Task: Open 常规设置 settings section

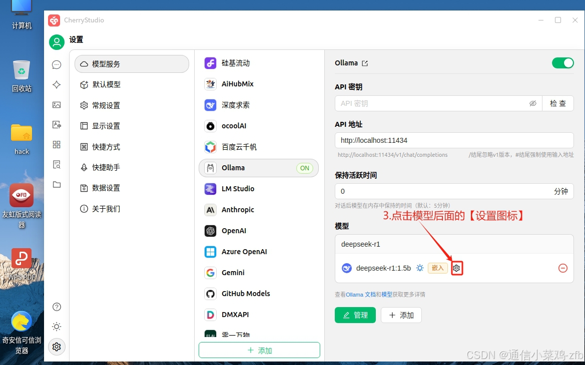Action: (132, 105)
